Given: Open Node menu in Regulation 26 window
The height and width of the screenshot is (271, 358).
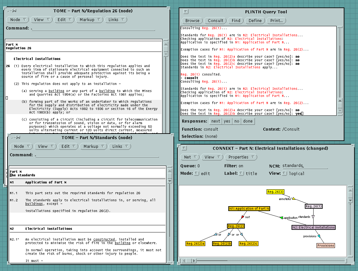Looking at the screenshot, I should (x=18, y=20).
